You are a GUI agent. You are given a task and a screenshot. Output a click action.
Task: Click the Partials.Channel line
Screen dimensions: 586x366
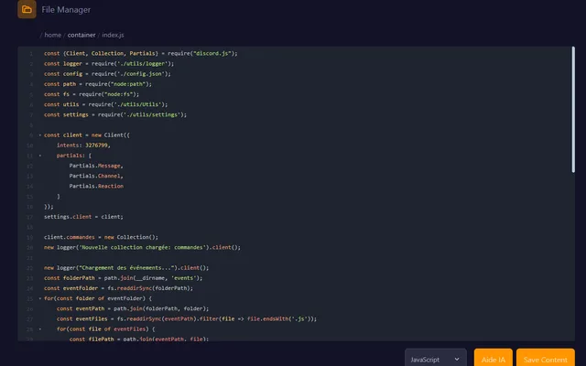tap(96, 176)
